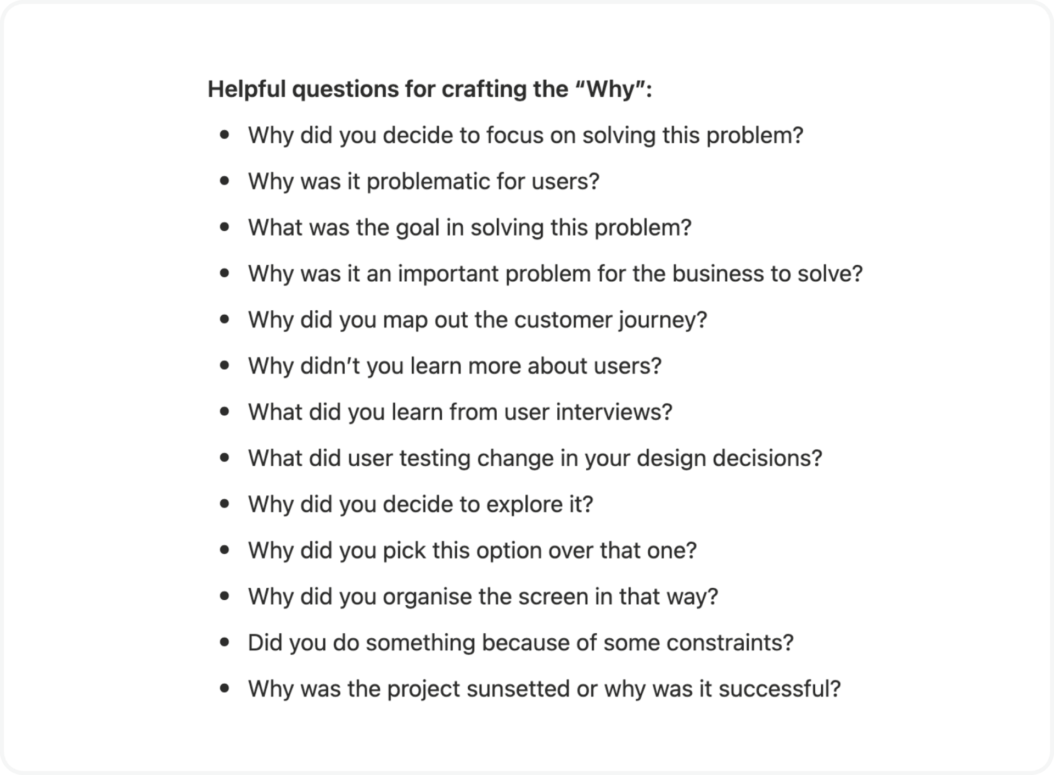Screen dimensions: 1054x775
Task: Click 'Did you do something because of some constraints?'
Action: click(x=520, y=643)
